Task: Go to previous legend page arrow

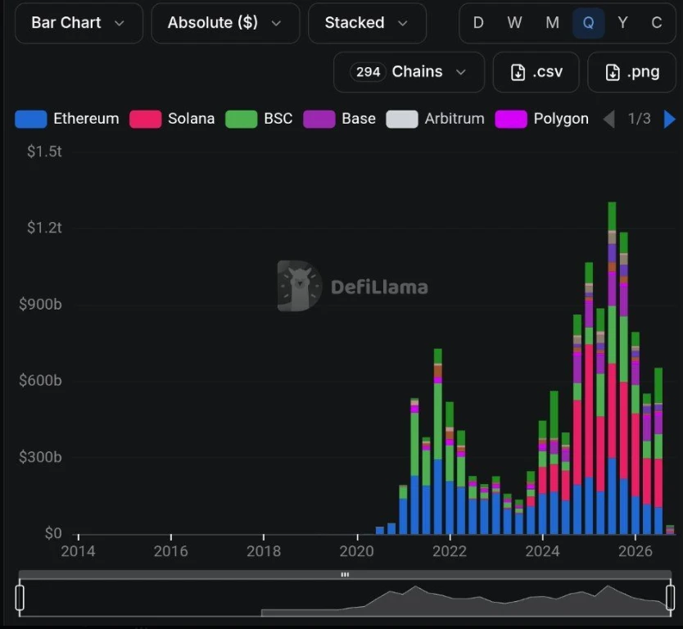Action: click(x=609, y=119)
